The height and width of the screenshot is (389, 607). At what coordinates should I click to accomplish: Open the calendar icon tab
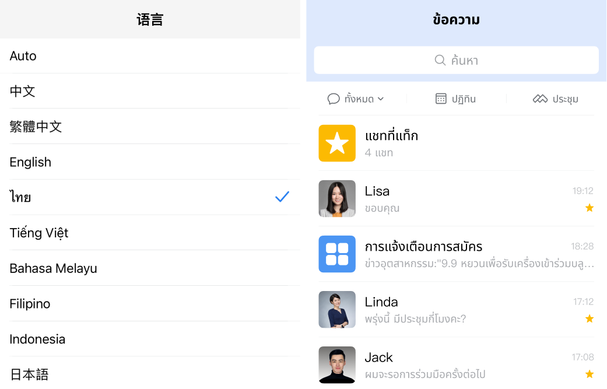point(441,99)
